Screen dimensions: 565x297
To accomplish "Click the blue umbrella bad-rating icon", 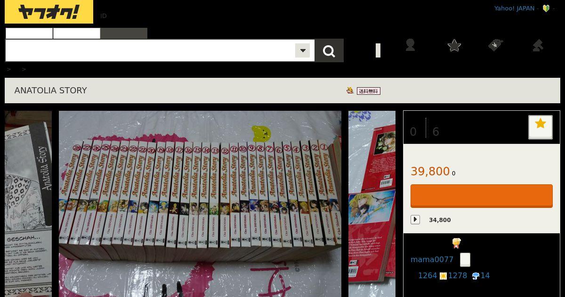I will pos(476,276).
